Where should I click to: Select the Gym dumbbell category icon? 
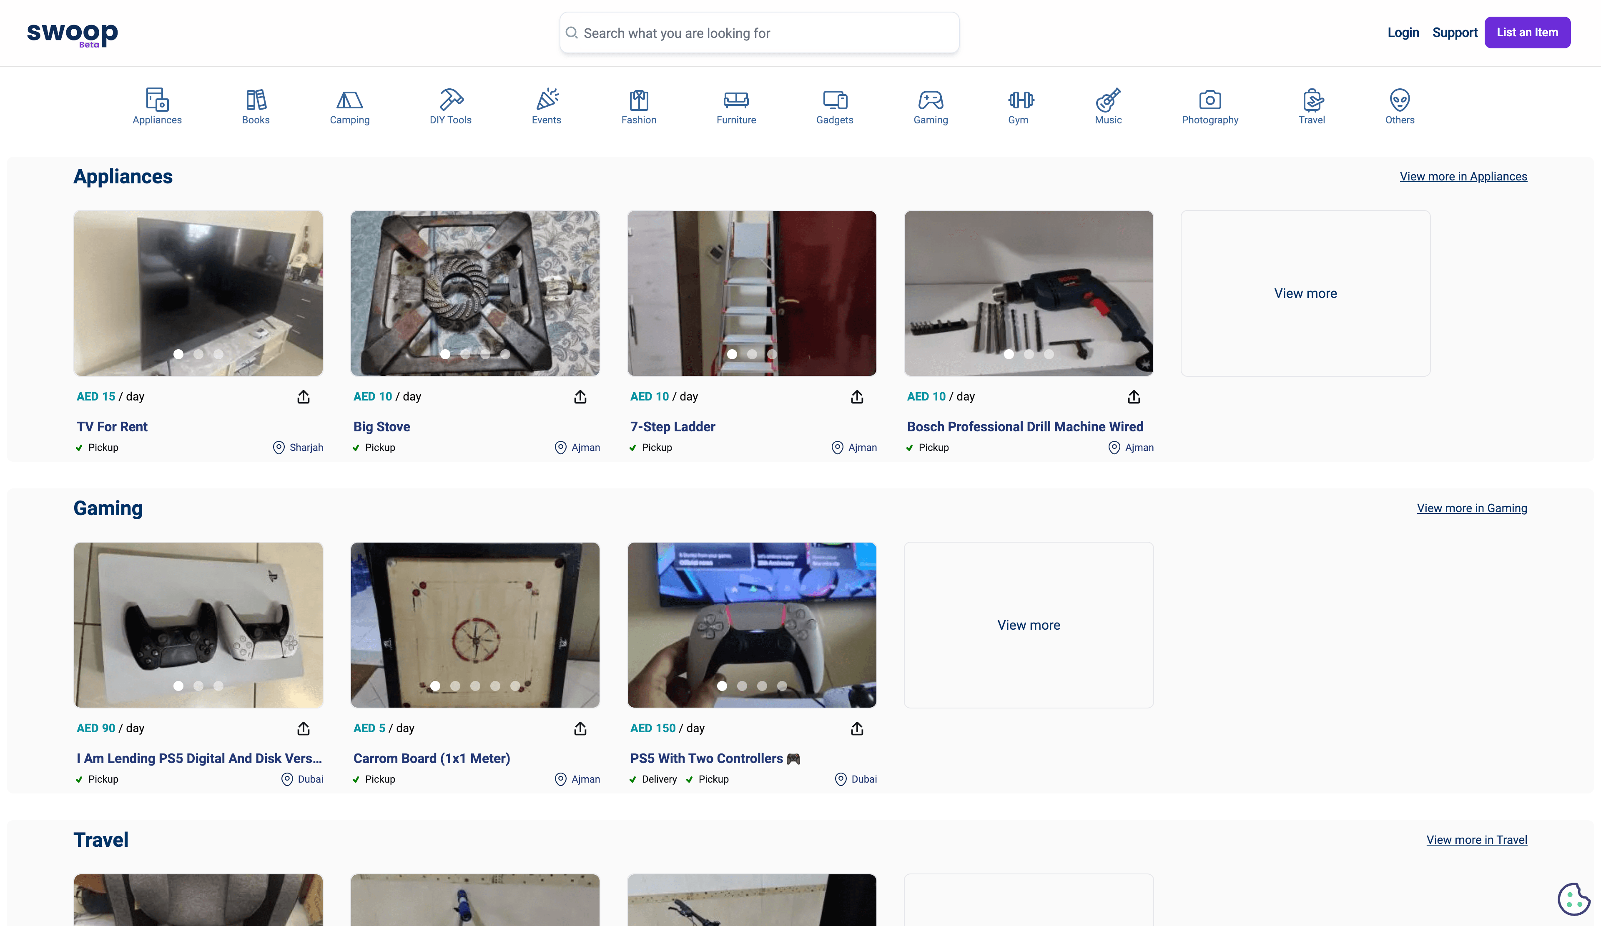[1019, 100]
